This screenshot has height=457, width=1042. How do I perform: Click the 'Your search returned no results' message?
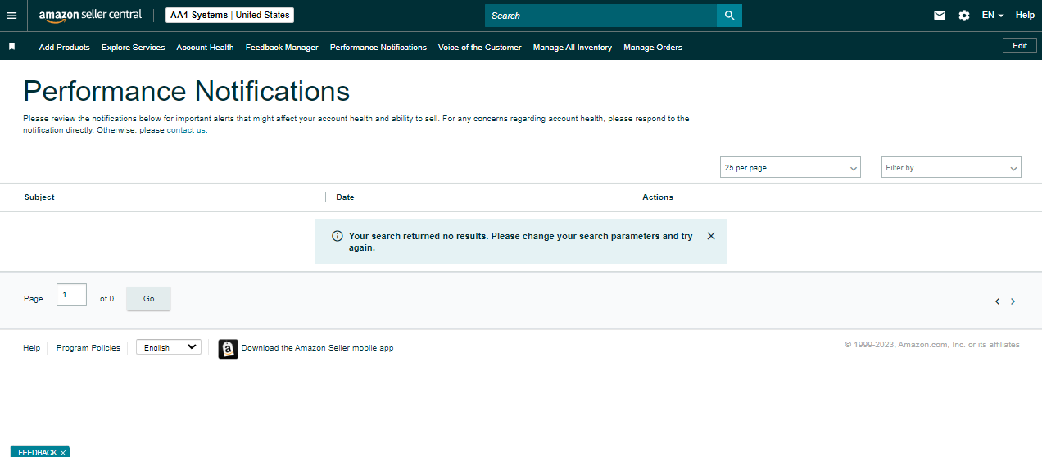click(x=520, y=242)
